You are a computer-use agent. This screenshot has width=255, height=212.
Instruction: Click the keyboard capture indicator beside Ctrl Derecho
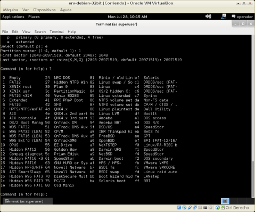(223, 207)
